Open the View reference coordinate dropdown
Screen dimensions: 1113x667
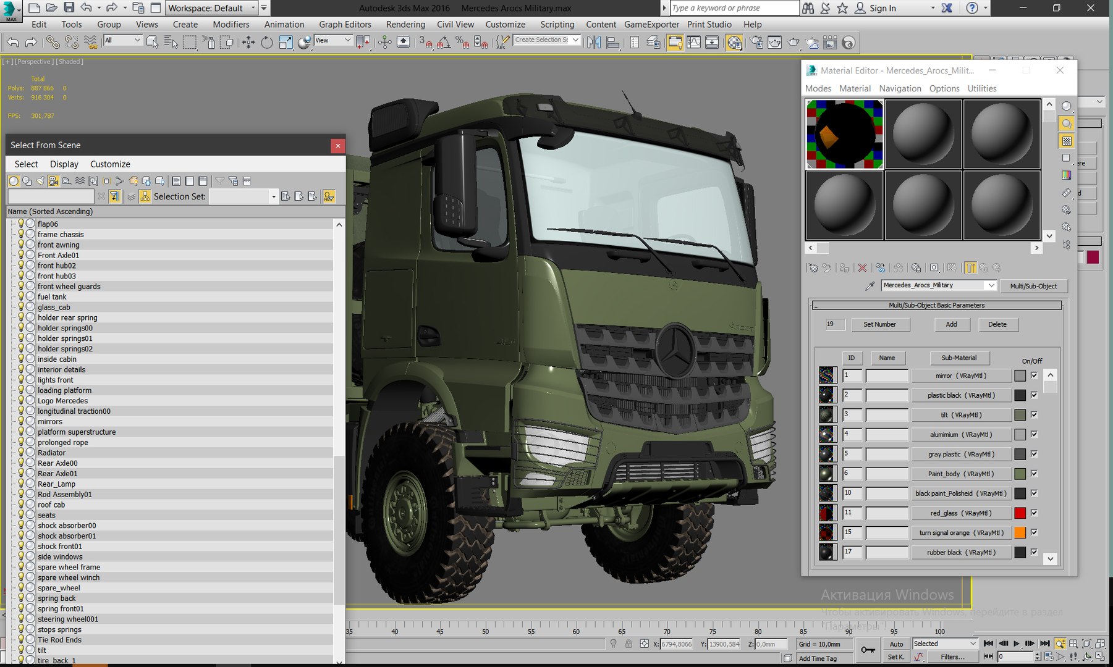pos(333,40)
